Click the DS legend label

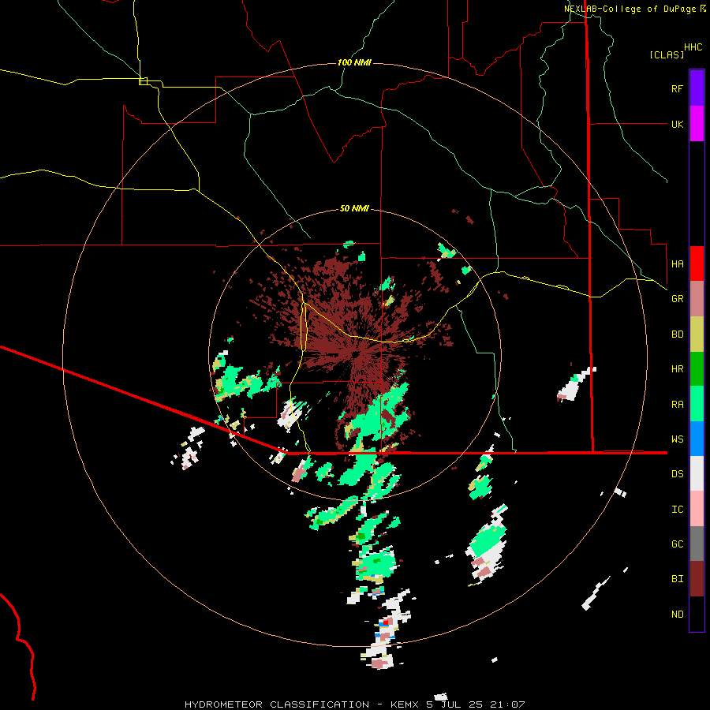pyautogui.click(x=677, y=474)
